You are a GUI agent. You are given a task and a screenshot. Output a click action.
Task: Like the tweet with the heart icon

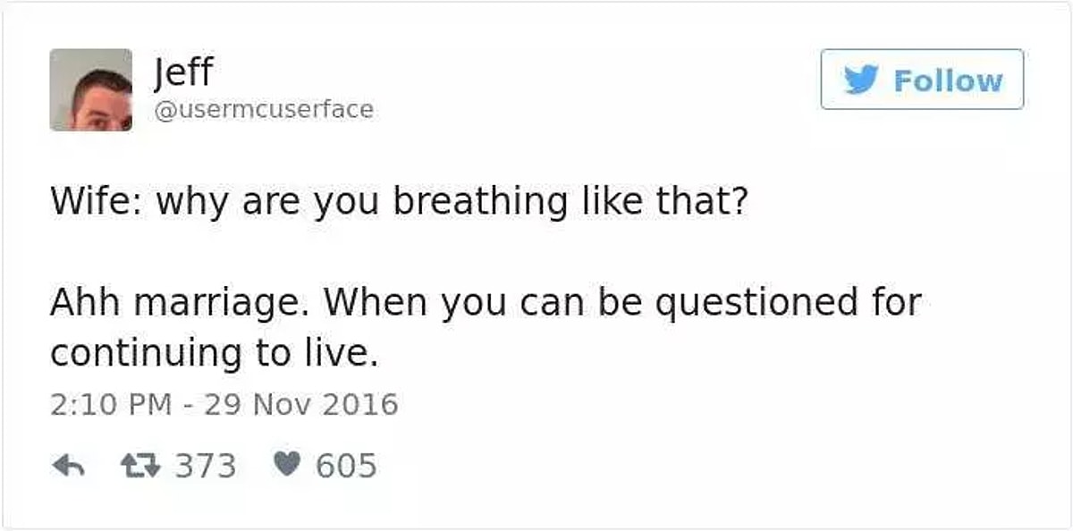286,466
